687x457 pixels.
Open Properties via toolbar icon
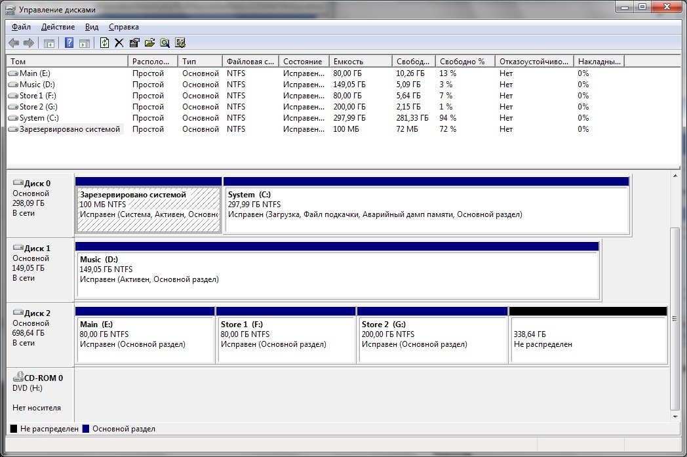[x=134, y=43]
